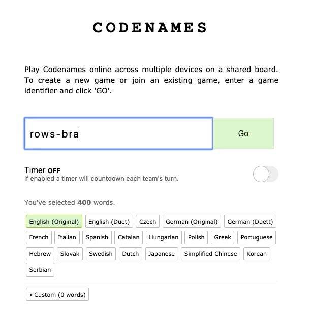The image size is (313, 309).
Task: Pick the French word pack
Action: coord(39,237)
